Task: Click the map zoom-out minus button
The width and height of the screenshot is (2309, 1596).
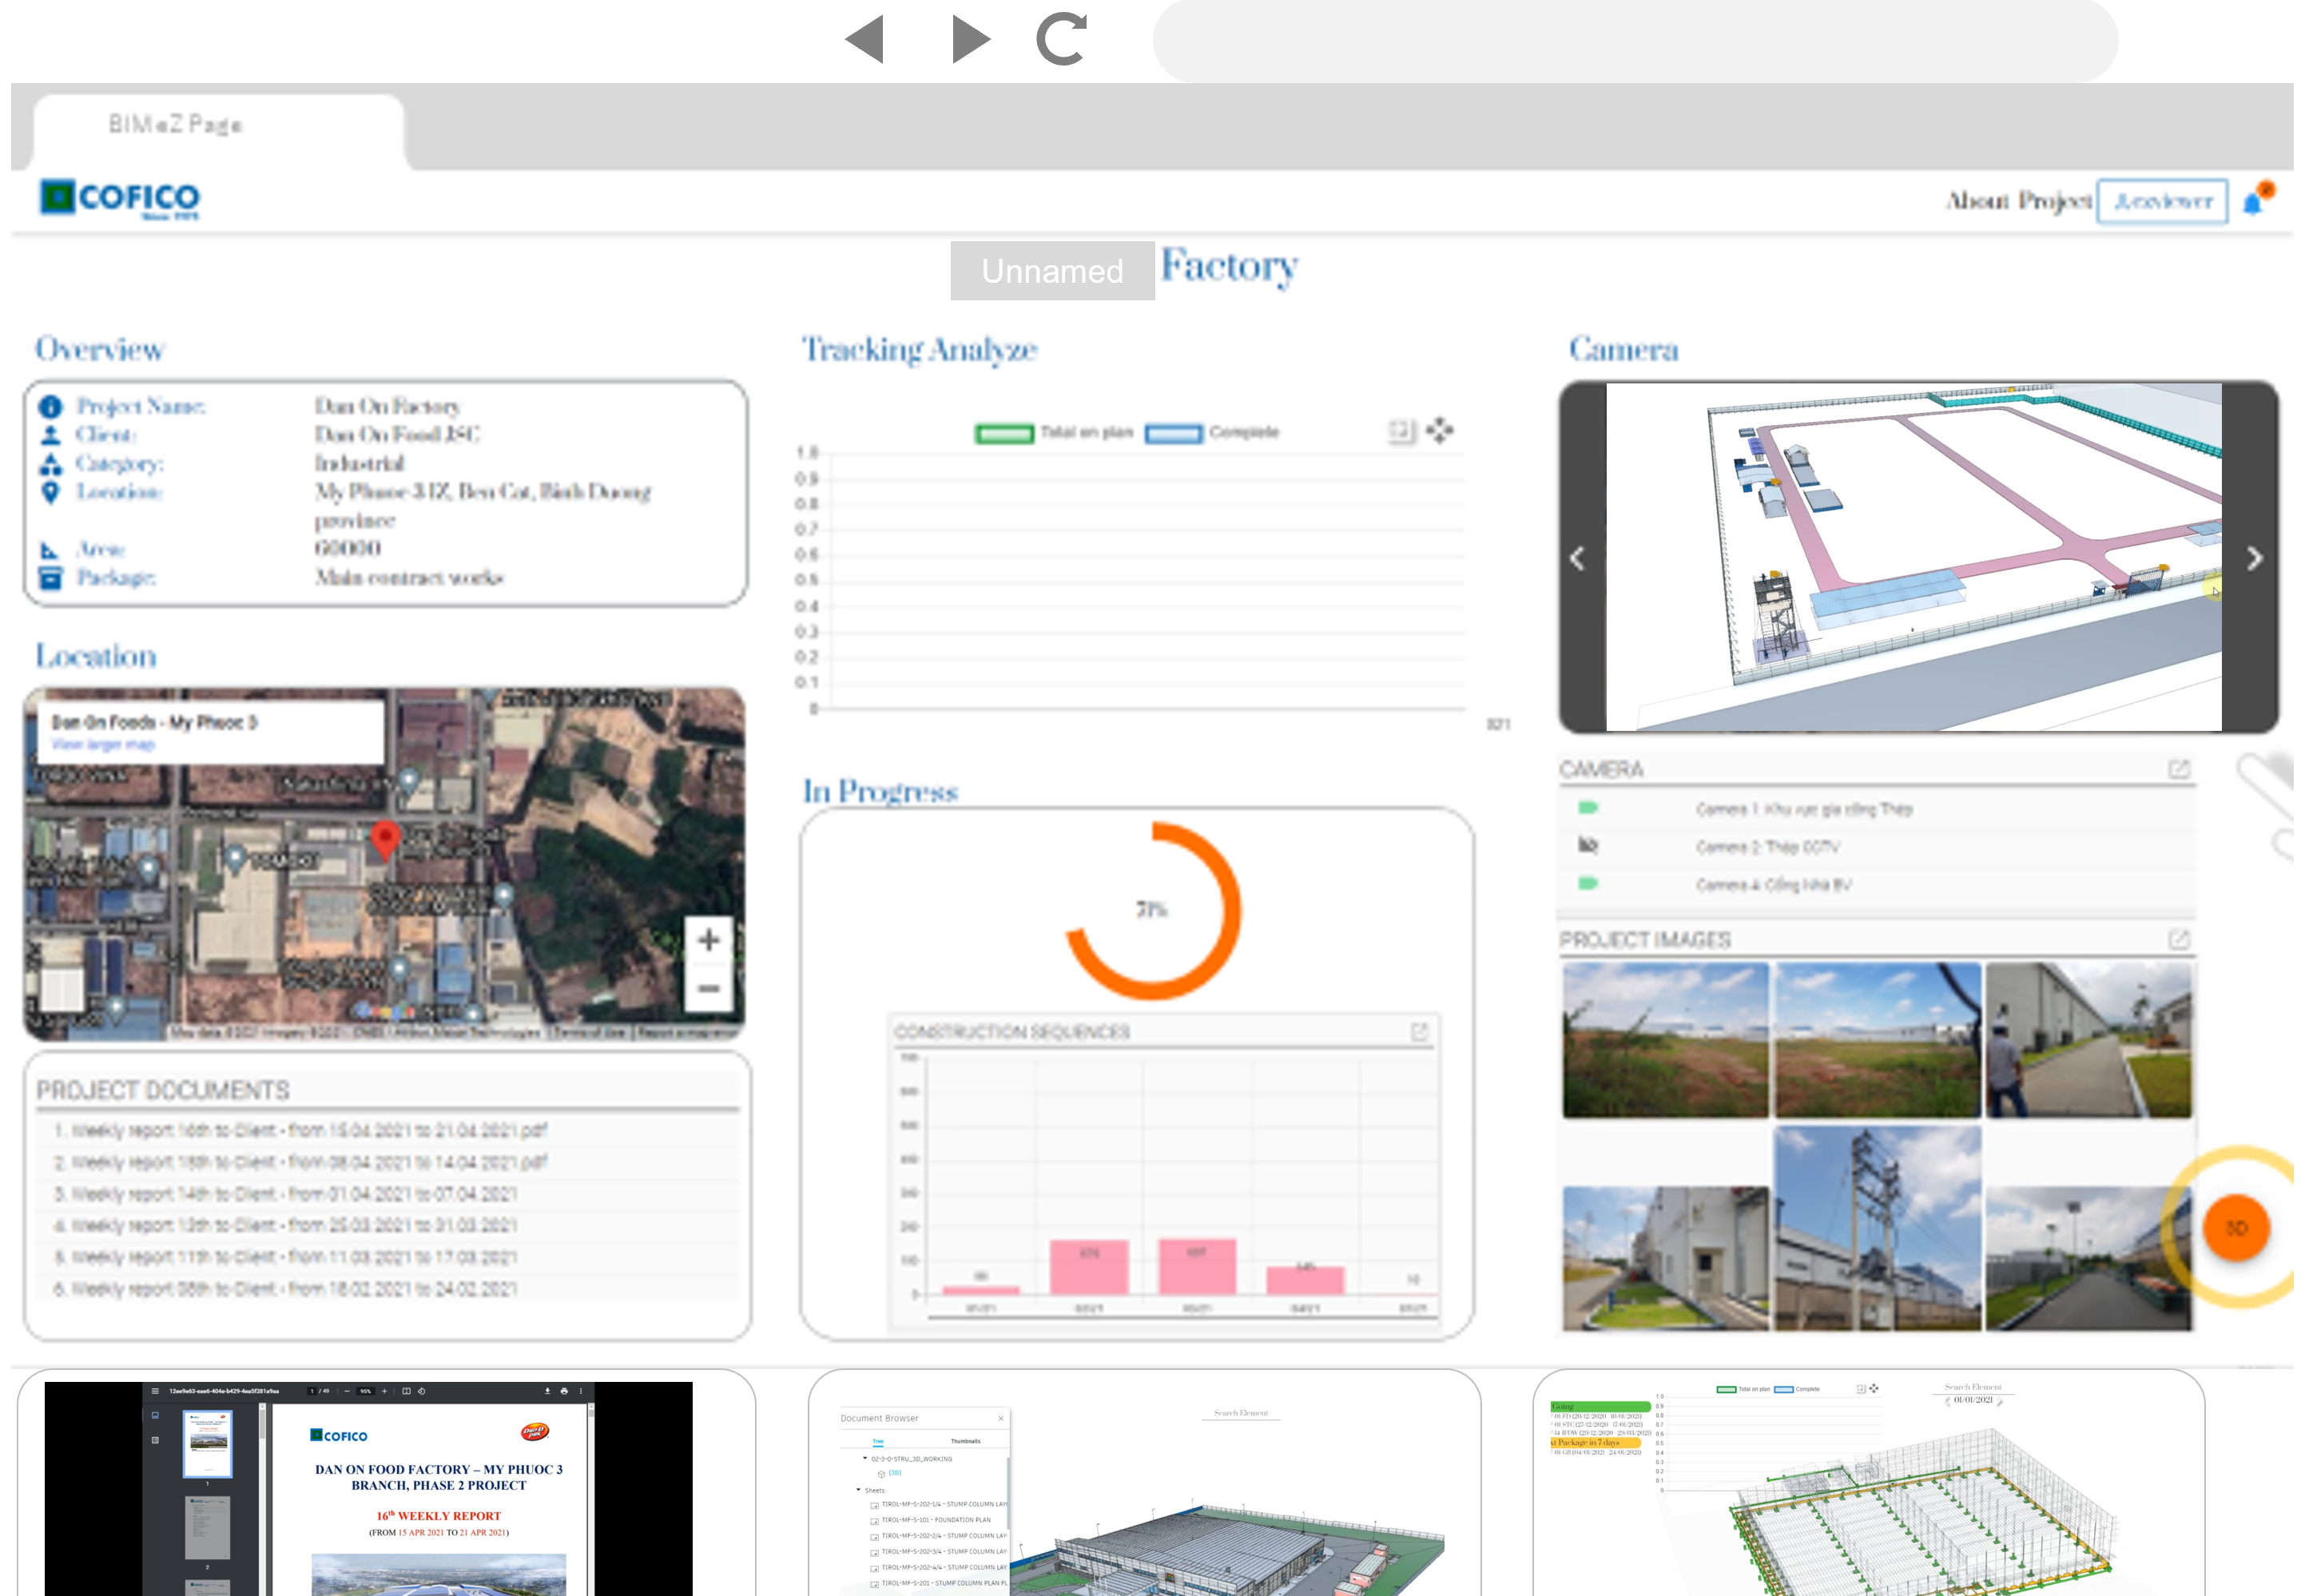Action: pos(708,988)
